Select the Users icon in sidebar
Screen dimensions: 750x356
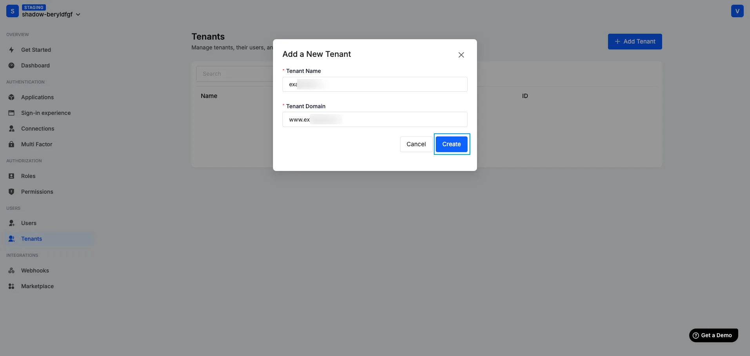coord(11,223)
